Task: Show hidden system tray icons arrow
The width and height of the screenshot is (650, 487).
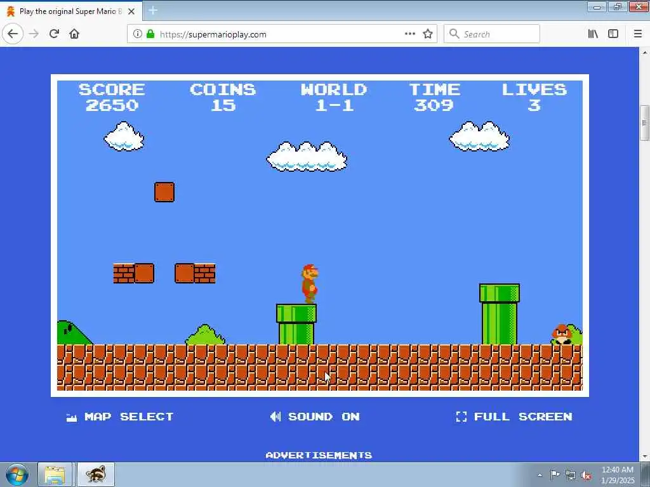Action: 540,475
